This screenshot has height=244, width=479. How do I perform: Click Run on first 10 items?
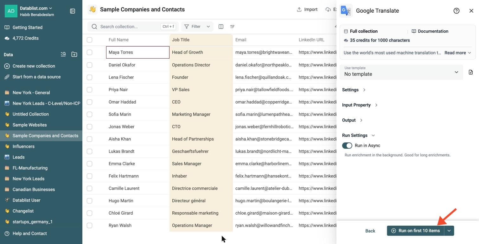click(x=416, y=231)
